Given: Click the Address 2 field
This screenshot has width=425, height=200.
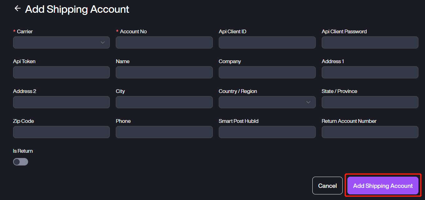Looking at the screenshot, I should coord(61,102).
